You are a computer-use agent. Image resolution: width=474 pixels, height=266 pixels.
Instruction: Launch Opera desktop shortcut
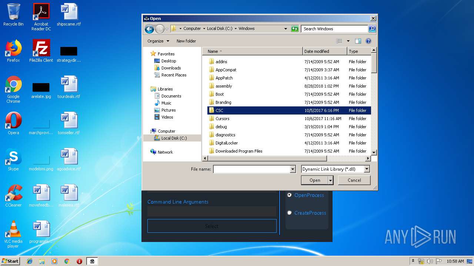(13, 123)
